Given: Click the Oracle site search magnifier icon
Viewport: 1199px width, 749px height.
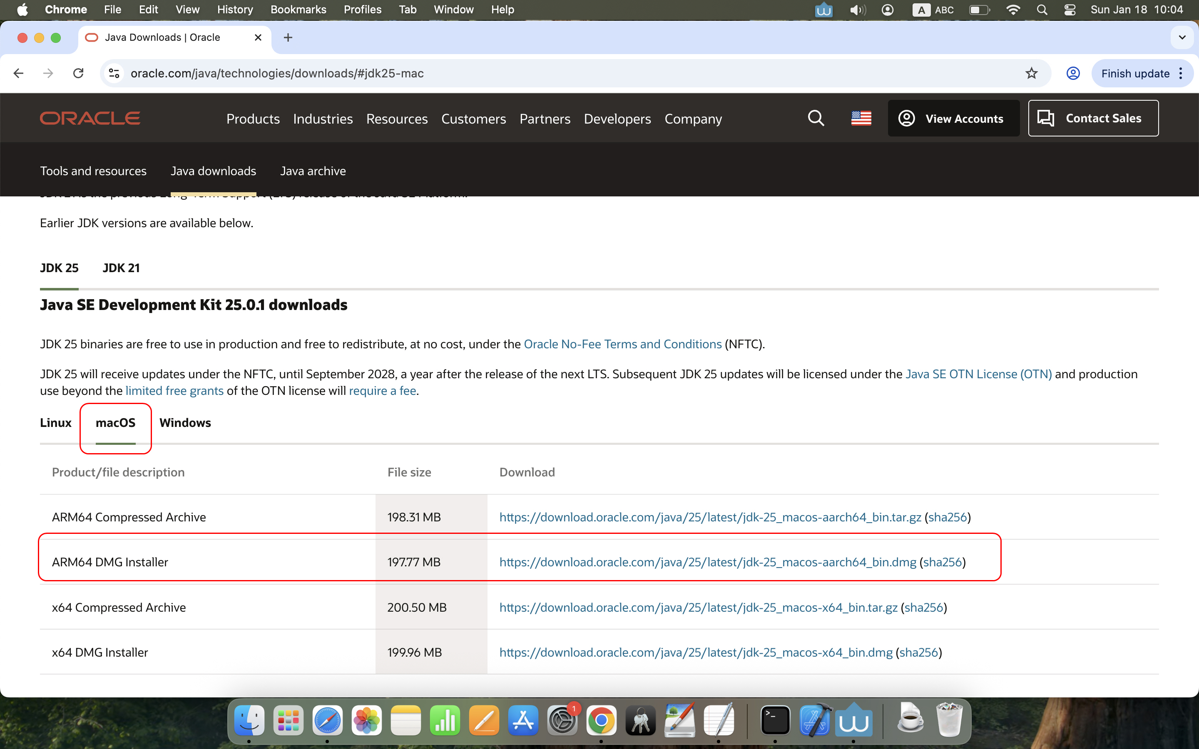Looking at the screenshot, I should pyautogui.click(x=816, y=119).
